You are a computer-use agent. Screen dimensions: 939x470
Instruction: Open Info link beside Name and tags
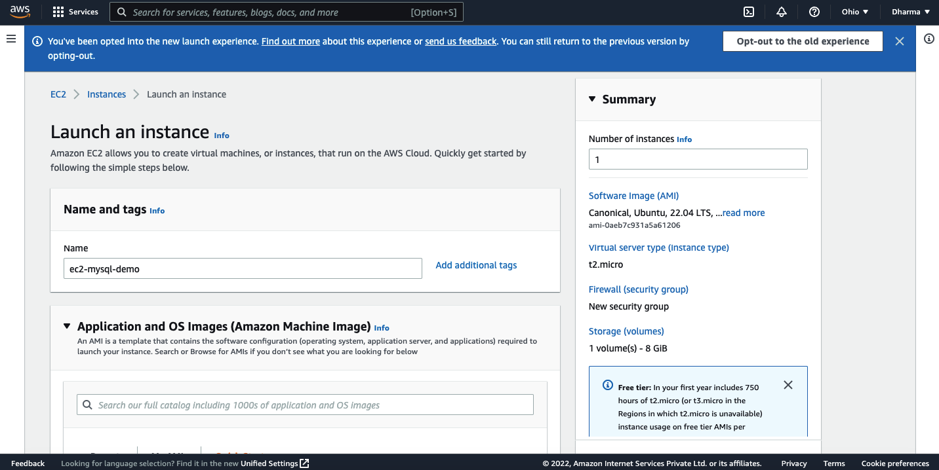coord(157,211)
